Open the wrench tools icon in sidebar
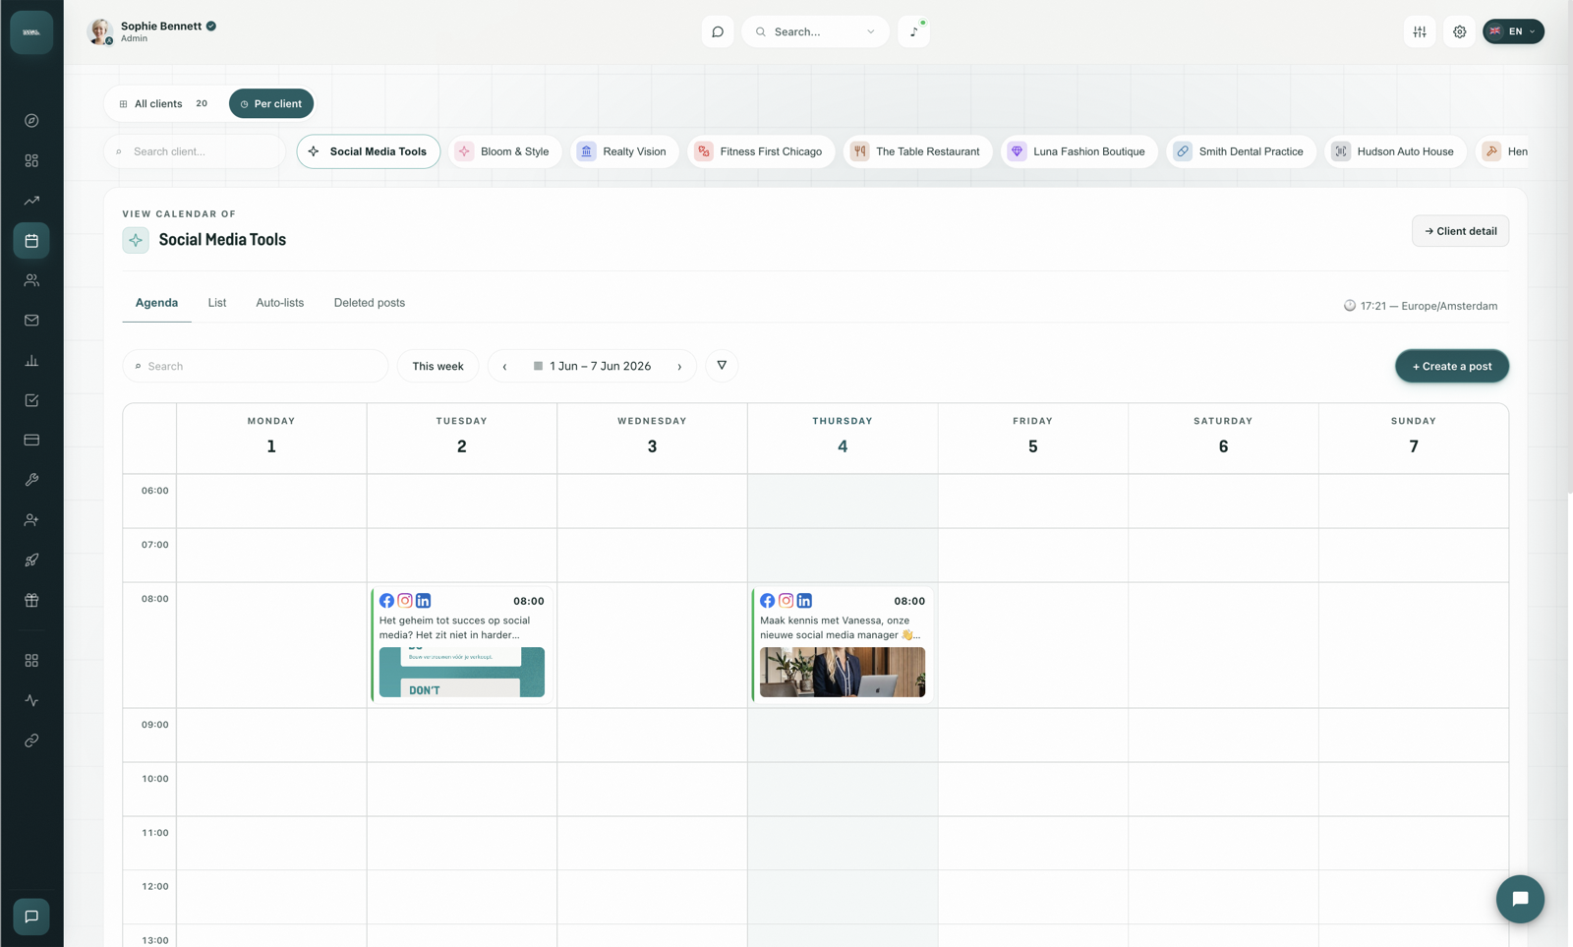 [31, 480]
